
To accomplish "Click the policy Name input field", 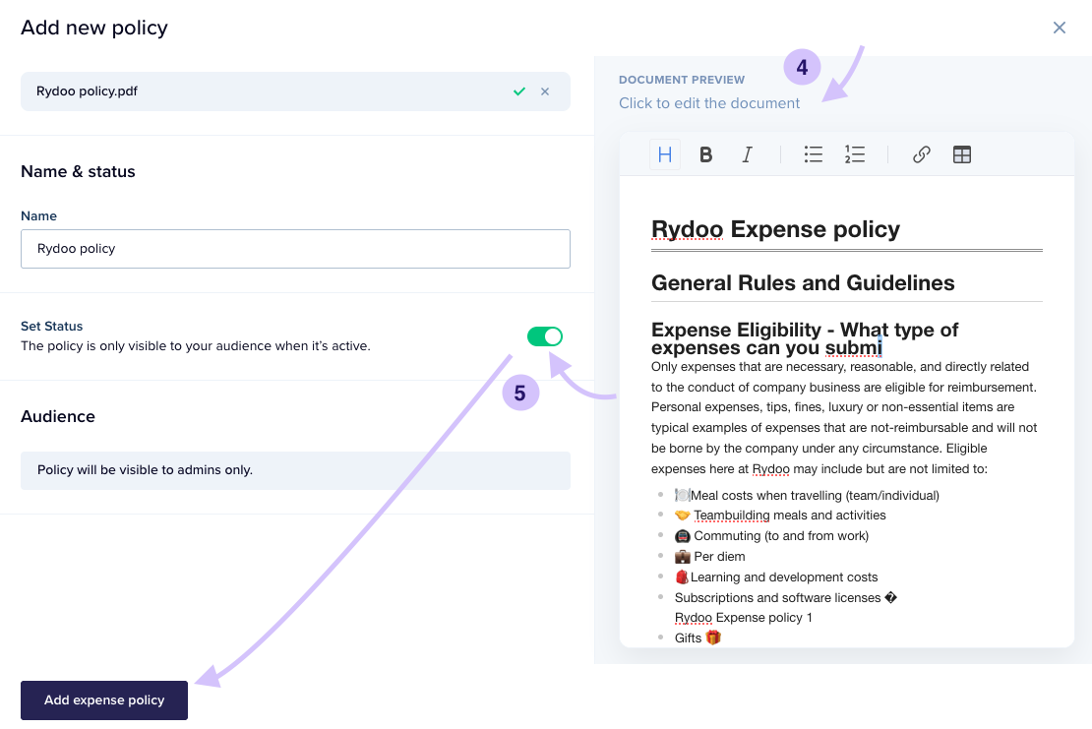I will click(295, 249).
